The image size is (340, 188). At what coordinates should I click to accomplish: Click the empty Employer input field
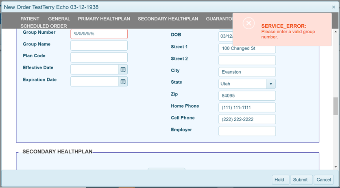pyautogui.click(x=247, y=131)
